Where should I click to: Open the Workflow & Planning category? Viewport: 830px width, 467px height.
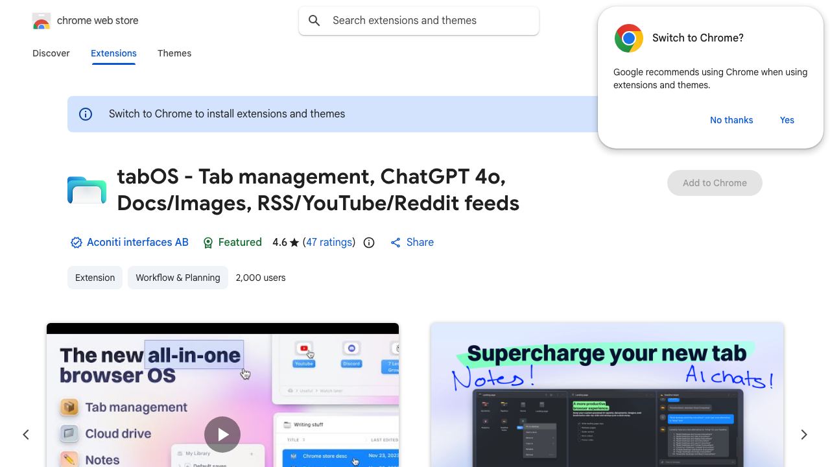[x=178, y=278]
